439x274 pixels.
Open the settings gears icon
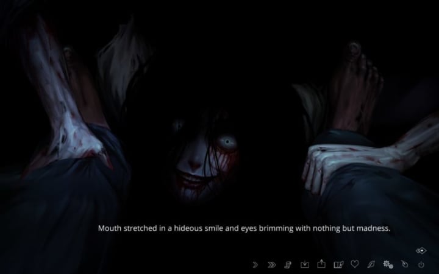(x=388, y=264)
